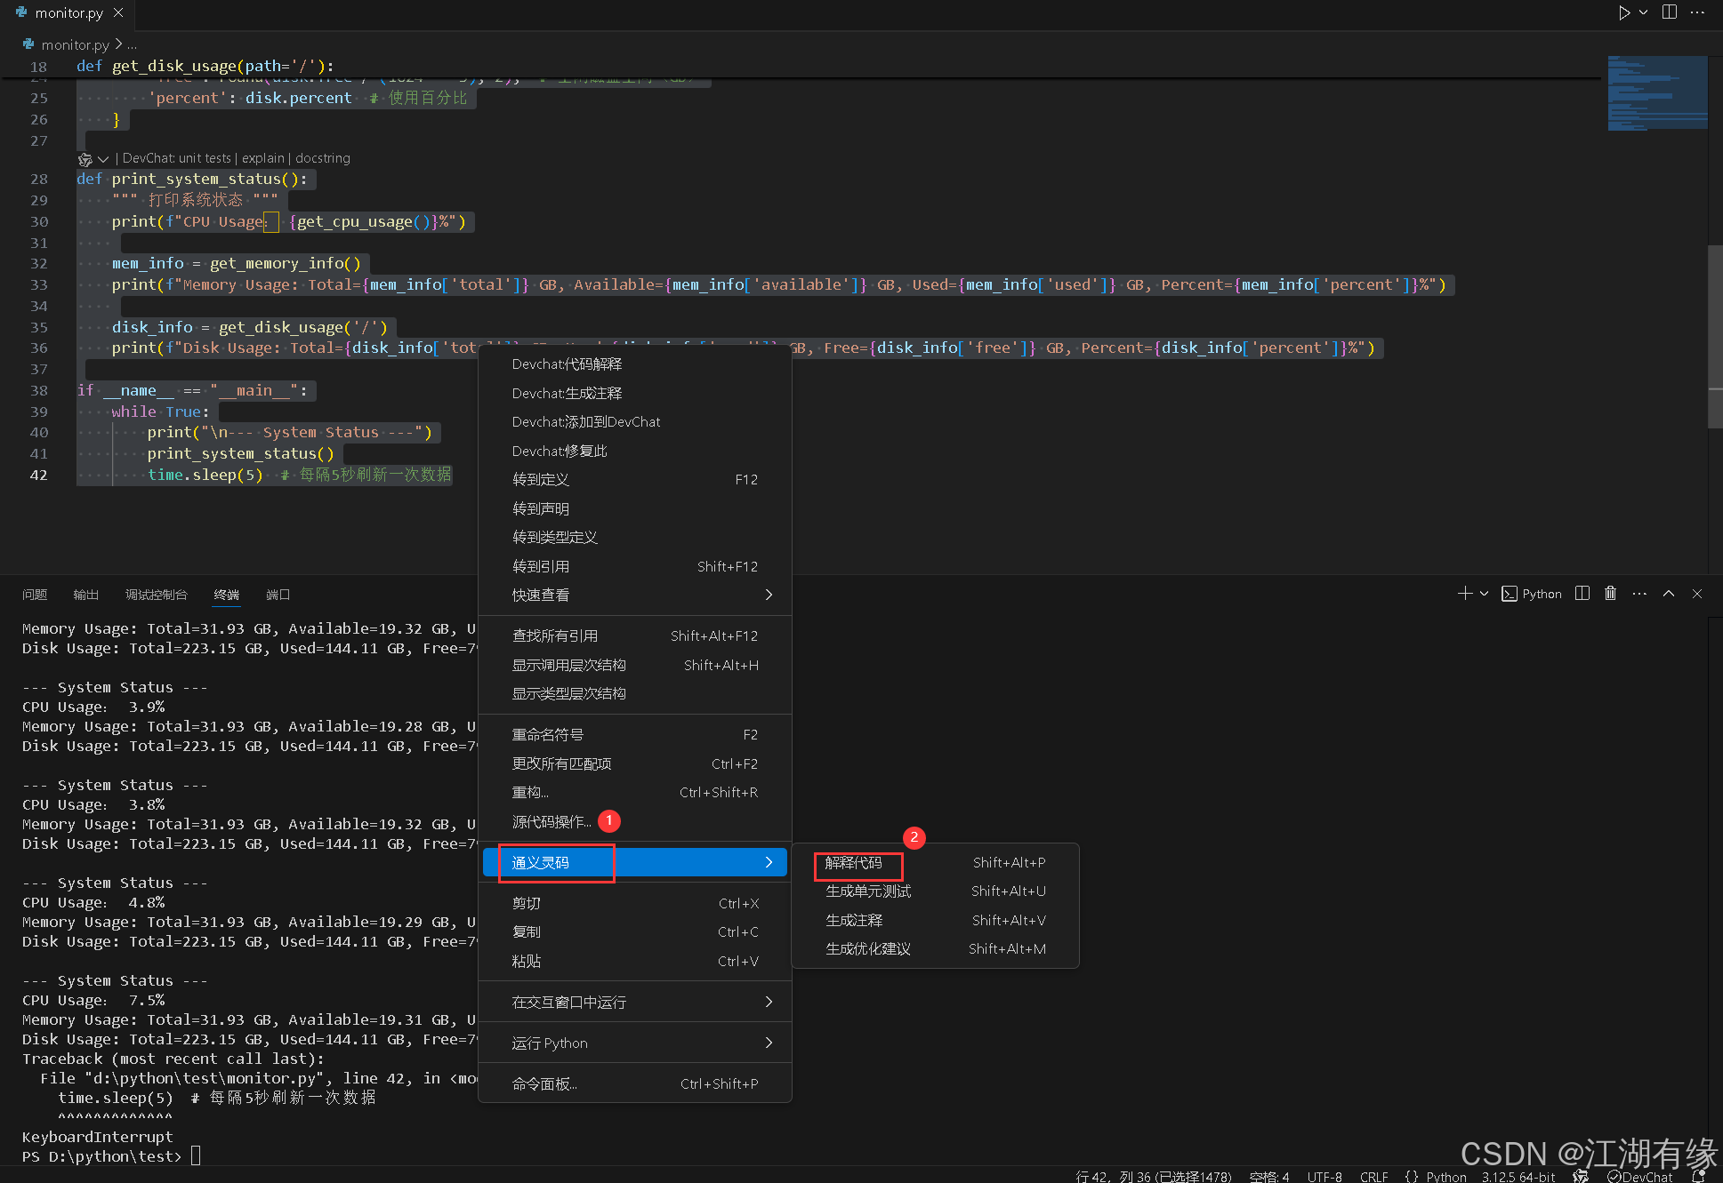The image size is (1723, 1183).
Task: Click the DevChat 'unit tests' codelens link
Action: pos(205,158)
